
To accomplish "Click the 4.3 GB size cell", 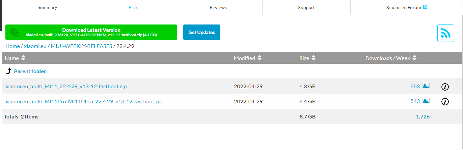I will pos(307,86).
